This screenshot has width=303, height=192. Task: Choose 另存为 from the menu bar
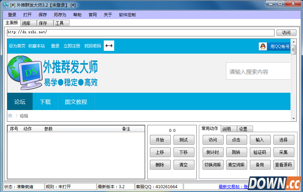(60, 15)
